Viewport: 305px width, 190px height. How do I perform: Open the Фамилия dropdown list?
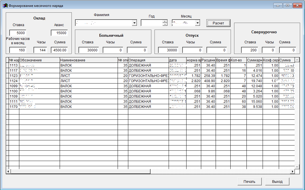point(134,23)
